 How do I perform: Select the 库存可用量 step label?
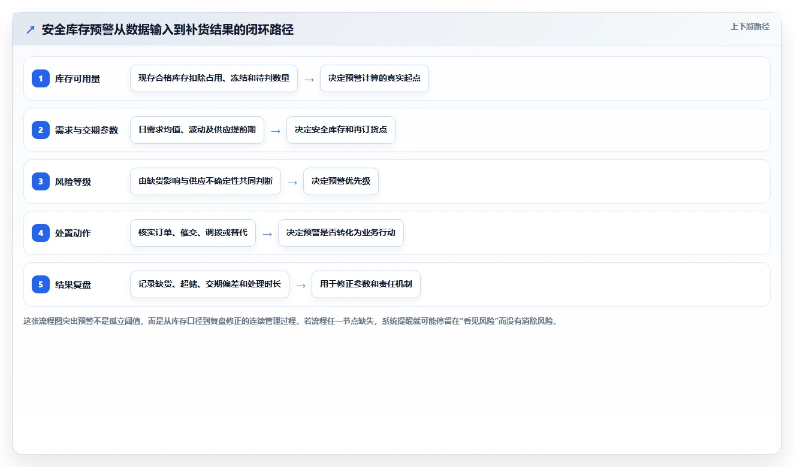pos(77,78)
